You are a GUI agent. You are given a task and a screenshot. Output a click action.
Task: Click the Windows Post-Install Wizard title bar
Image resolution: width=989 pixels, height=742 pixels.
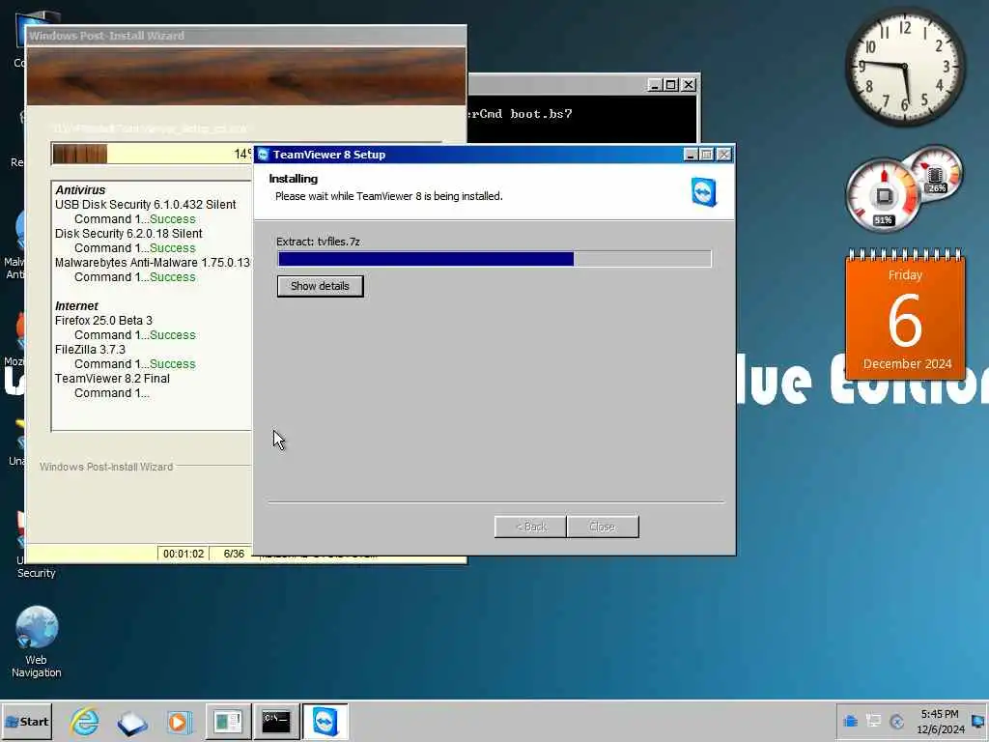246,36
